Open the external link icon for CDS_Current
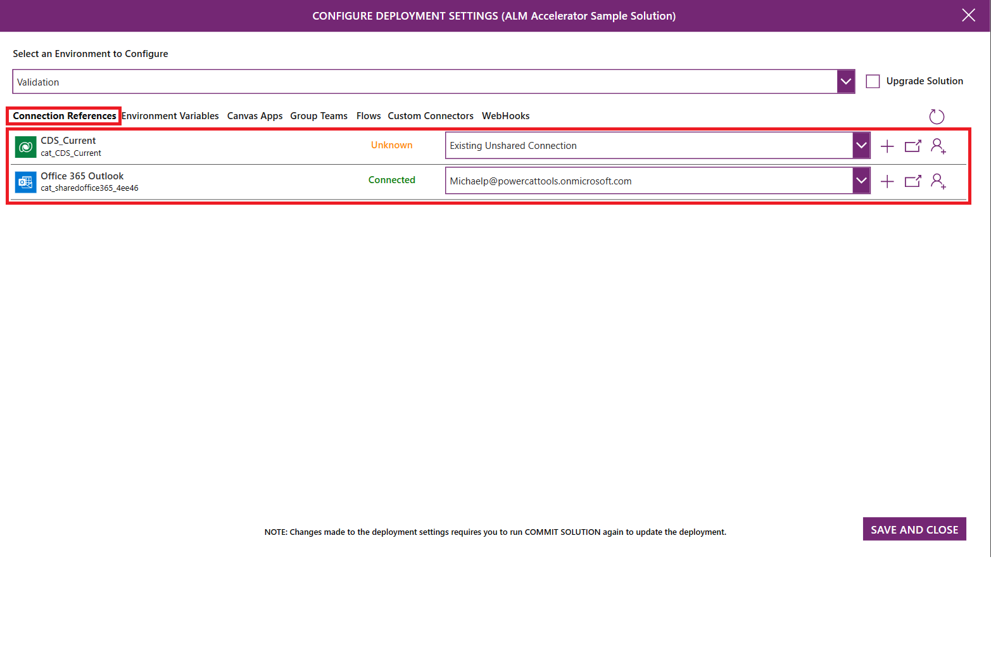 tap(912, 146)
